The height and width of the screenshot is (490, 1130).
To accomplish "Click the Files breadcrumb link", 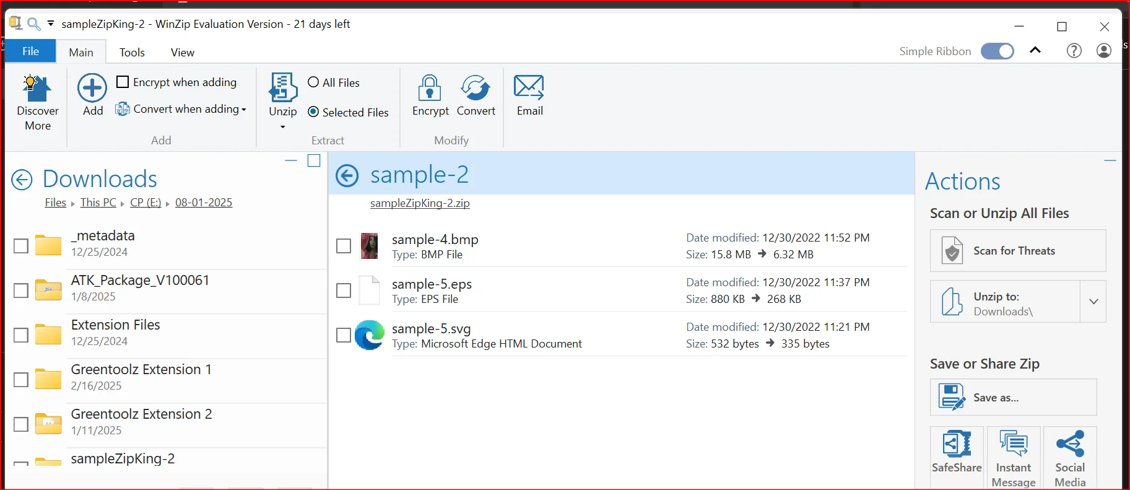I will (55, 203).
